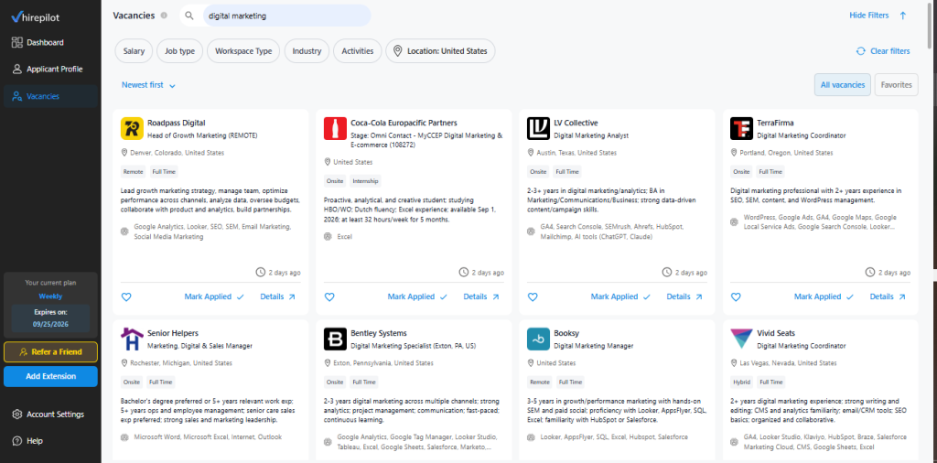Open the Activities filter
The image size is (937, 463).
(x=358, y=51)
